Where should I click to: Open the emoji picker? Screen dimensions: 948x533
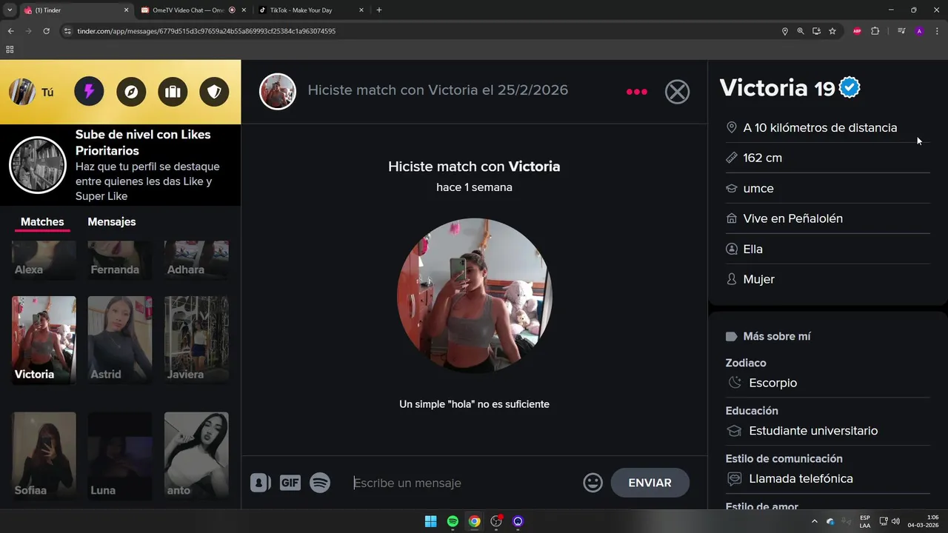(x=593, y=483)
